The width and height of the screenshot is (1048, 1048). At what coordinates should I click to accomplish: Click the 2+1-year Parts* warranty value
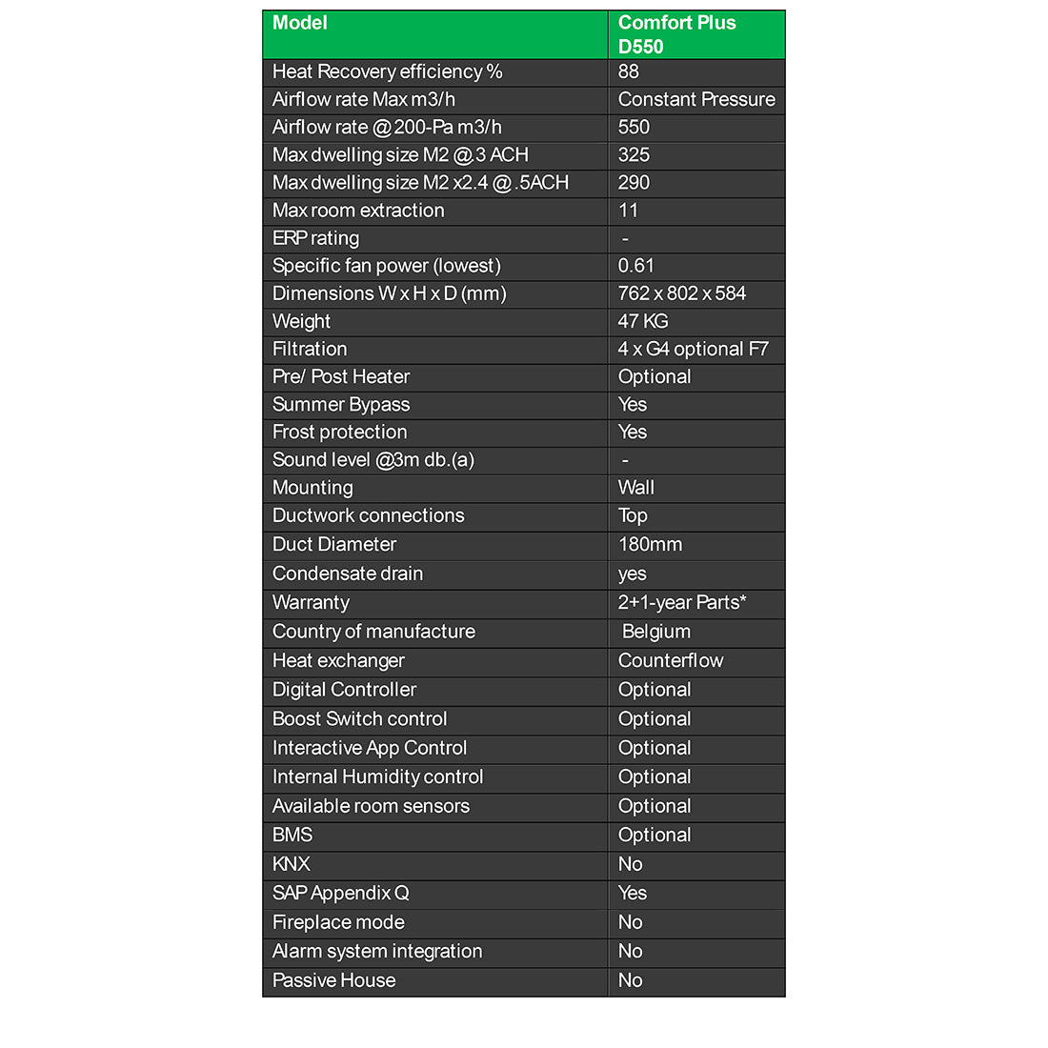[x=681, y=602]
